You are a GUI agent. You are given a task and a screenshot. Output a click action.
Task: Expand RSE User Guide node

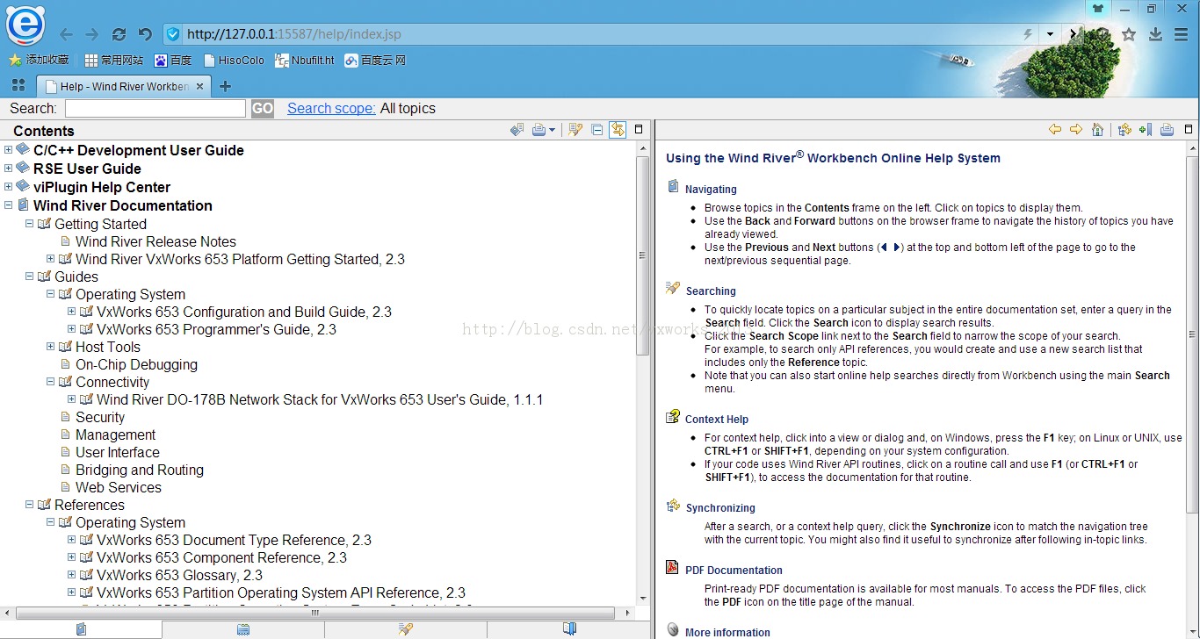click(9, 169)
